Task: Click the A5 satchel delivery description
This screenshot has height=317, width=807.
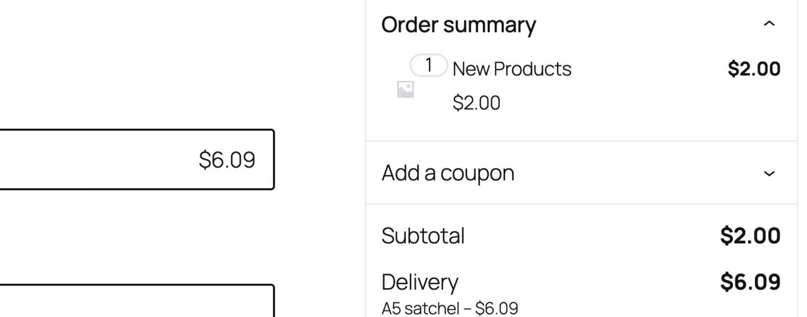Action: tap(449, 308)
